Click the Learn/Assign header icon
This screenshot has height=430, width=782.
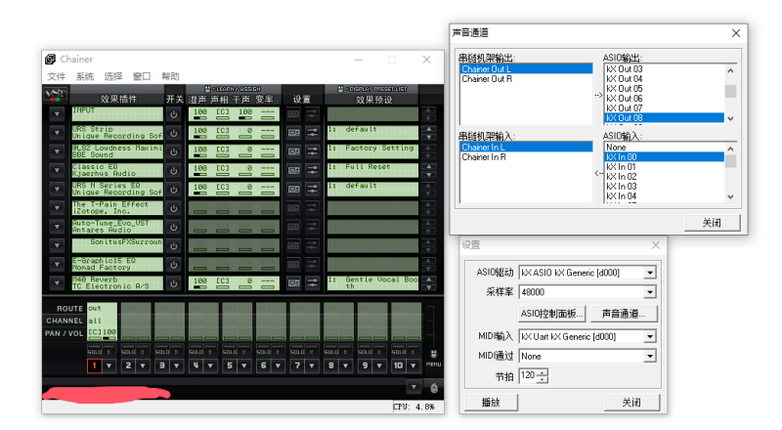tap(207, 89)
